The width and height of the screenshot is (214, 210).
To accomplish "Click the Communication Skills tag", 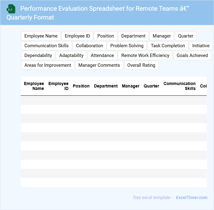I will 46,46.
